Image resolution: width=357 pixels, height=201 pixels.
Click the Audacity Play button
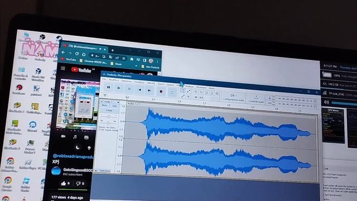click(x=119, y=88)
